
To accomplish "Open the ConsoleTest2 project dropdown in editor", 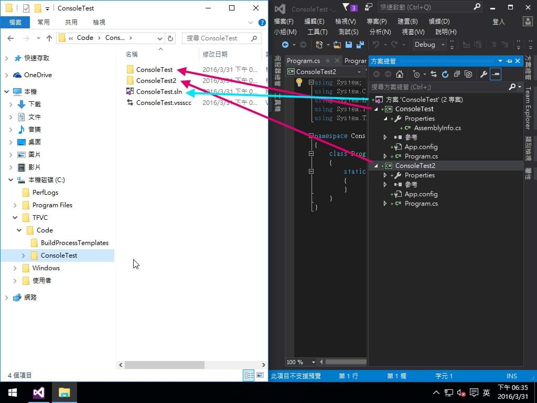I will coord(324,71).
